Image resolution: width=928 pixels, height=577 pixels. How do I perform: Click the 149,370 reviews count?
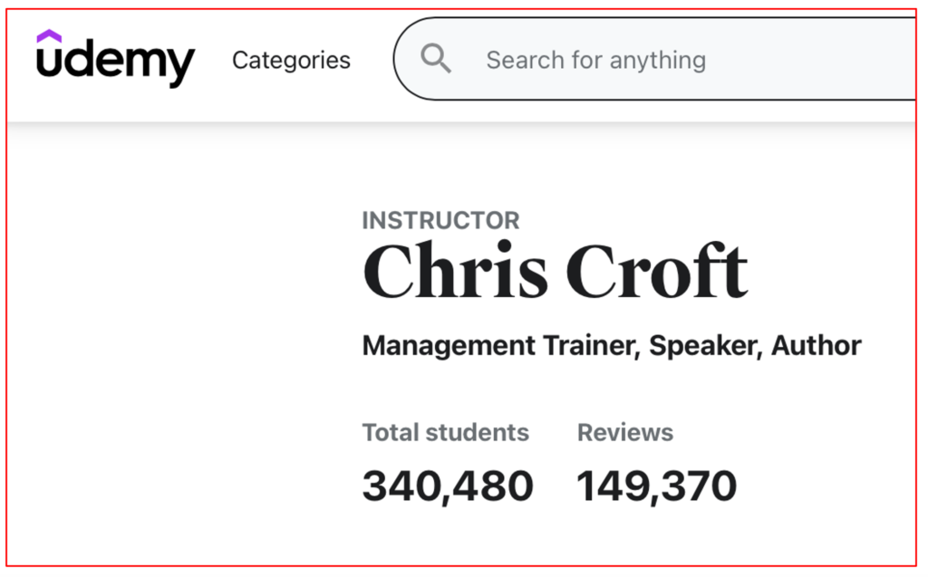point(657,486)
